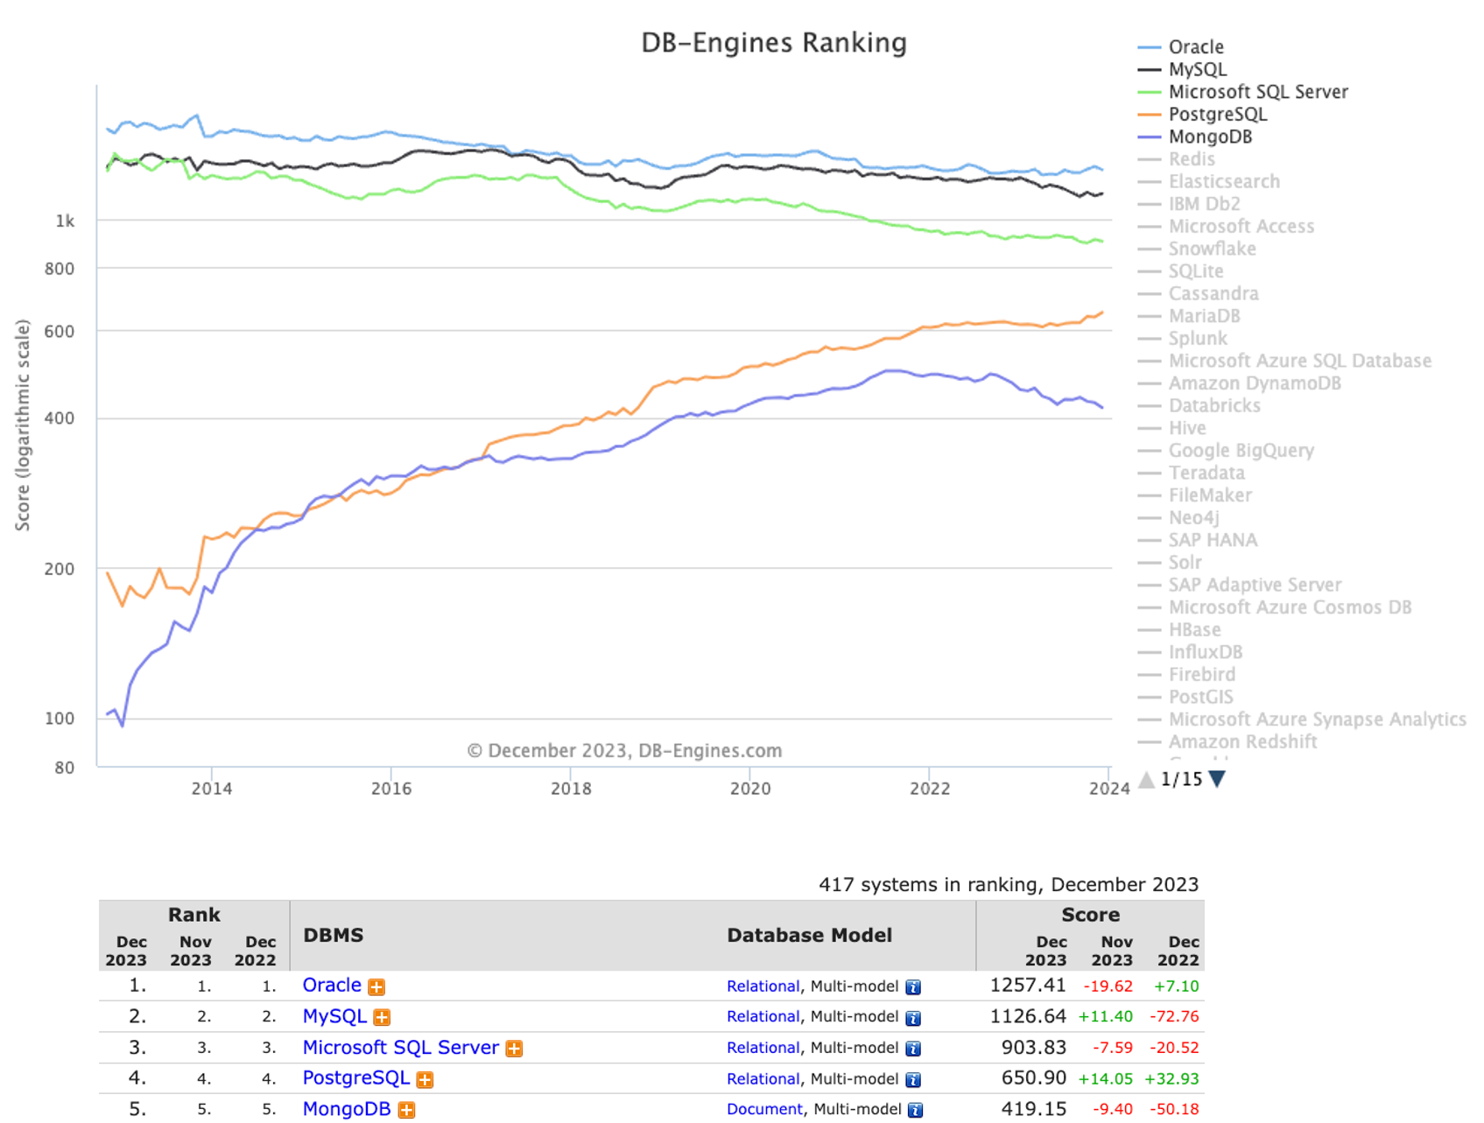
Task: Show Google BigQuery legend entry
Action: click(1227, 451)
